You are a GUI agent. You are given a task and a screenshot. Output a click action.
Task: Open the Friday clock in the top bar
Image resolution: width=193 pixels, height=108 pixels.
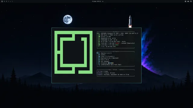click(x=96, y=1)
